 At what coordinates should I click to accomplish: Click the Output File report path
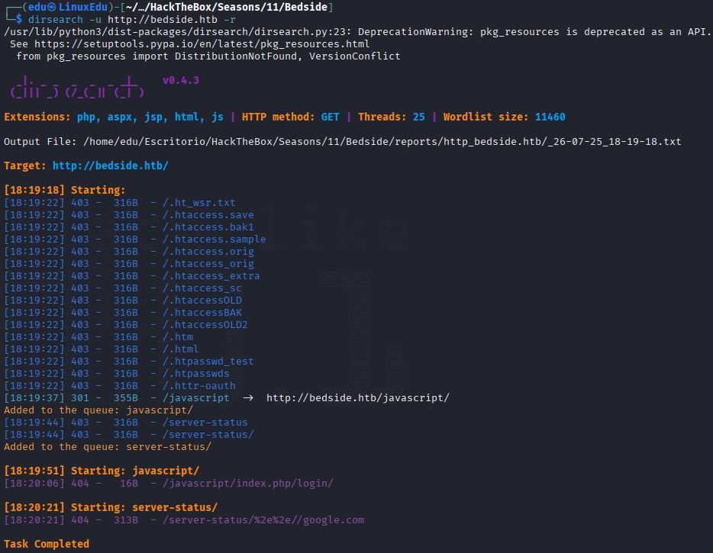[x=382, y=142]
